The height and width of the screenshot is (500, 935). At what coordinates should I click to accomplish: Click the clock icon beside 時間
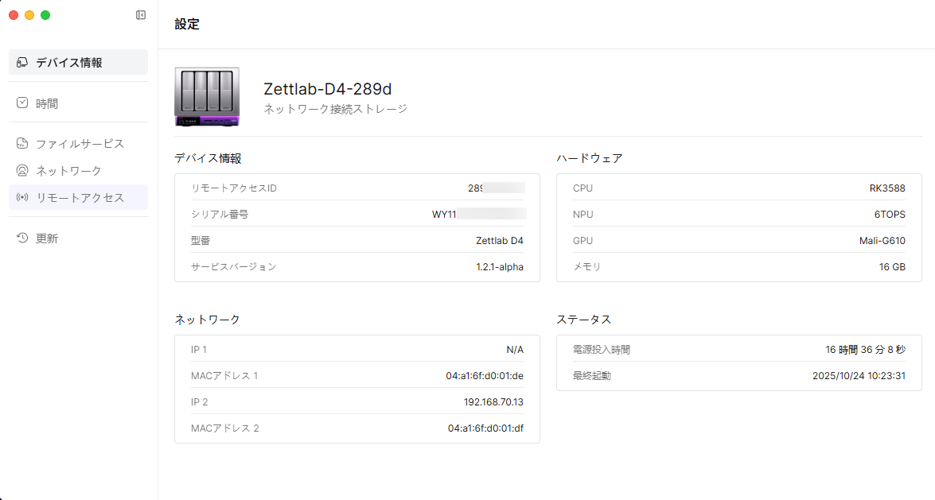pyautogui.click(x=22, y=103)
